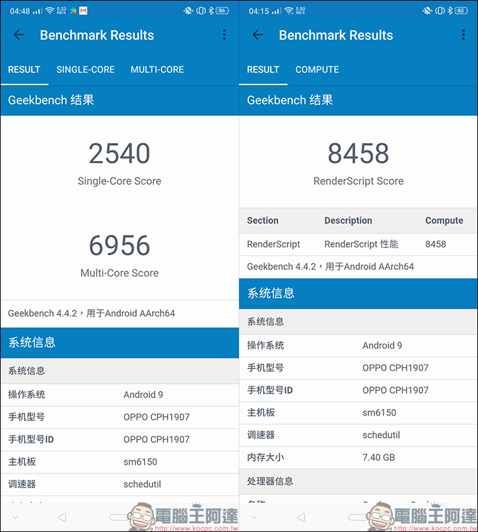Tap Wi-Fi icon in right status bar
The width and height of the screenshot is (478, 532).
[289, 11]
